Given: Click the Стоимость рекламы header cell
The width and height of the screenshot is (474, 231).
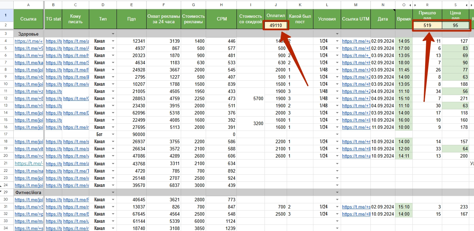Looking at the screenshot, I should pos(193,19).
